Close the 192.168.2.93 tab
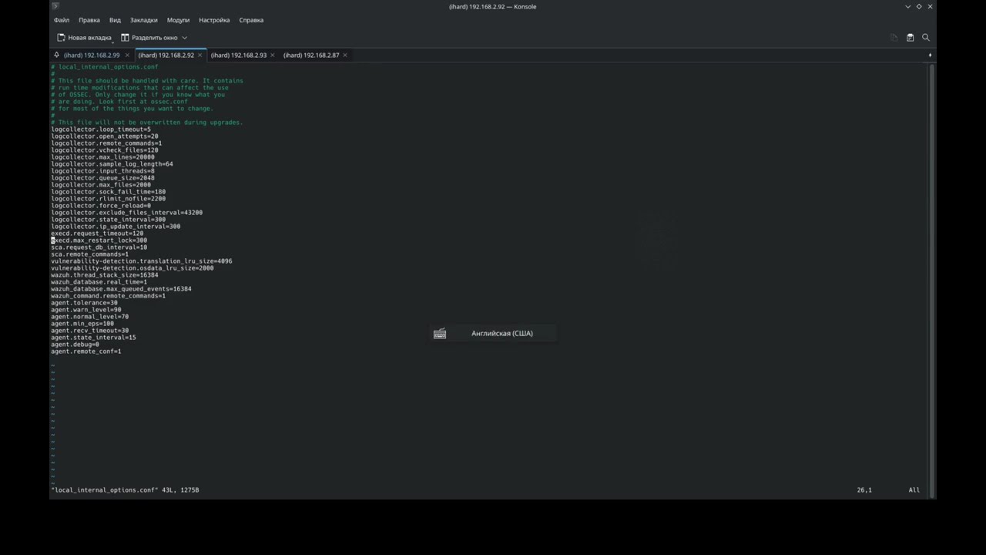Viewport: 986px width, 555px height. [273, 55]
